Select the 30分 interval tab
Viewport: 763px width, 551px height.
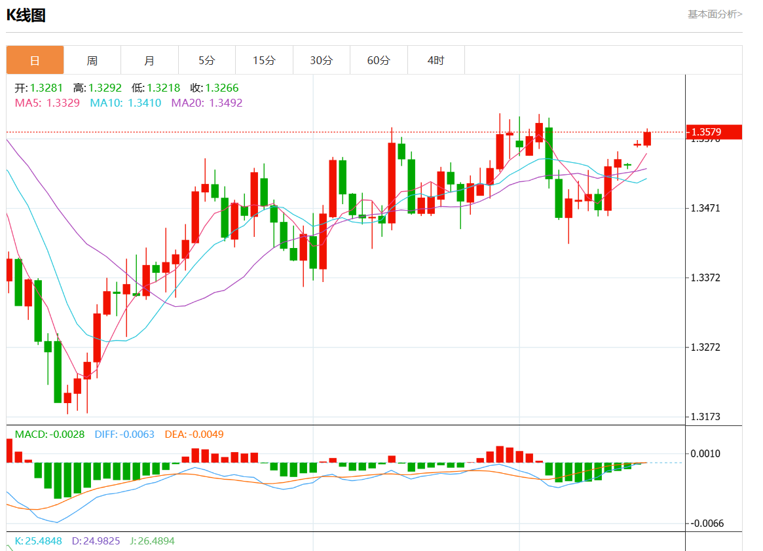(x=321, y=60)
